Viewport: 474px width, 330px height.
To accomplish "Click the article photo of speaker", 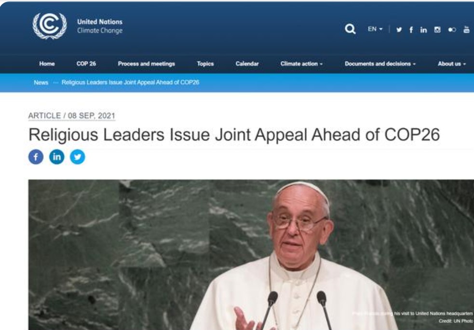I will (x=251, y=255).
